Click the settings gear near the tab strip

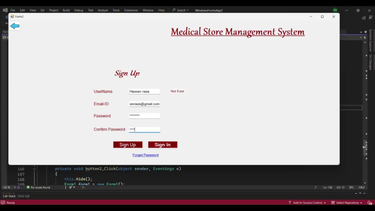(365, 32)
